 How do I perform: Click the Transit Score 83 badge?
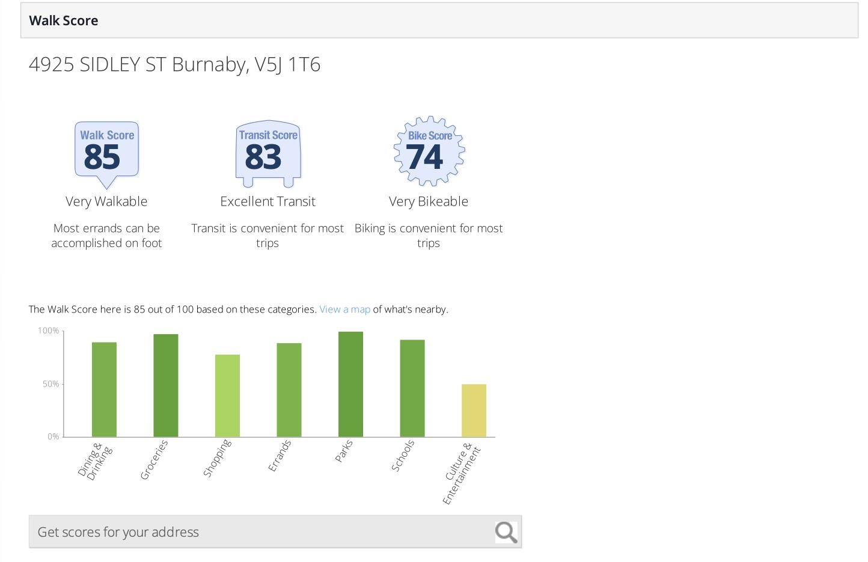tap(268, 154)
